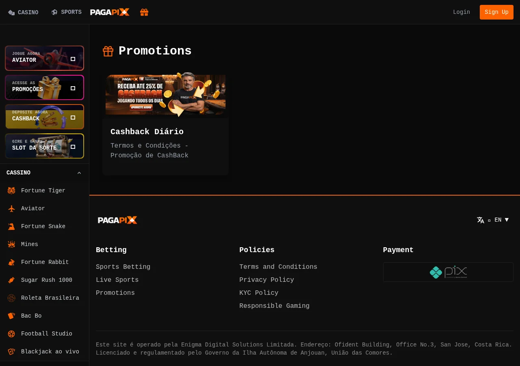The image size is (520, 366).
Task: Collapse the CASSINO sidebar section
Action: tap(79, 173)
